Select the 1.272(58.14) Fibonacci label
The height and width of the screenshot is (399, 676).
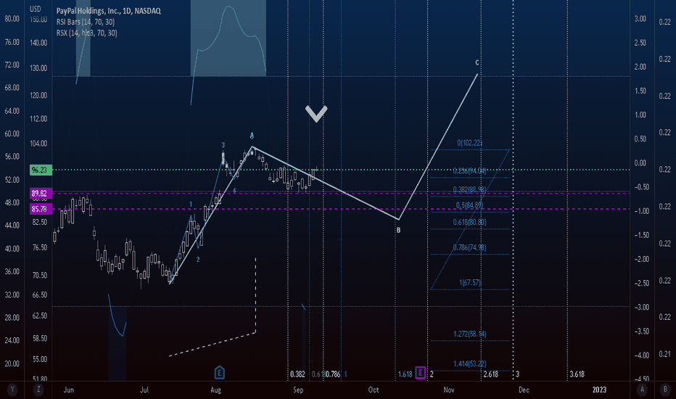(469, 334)
